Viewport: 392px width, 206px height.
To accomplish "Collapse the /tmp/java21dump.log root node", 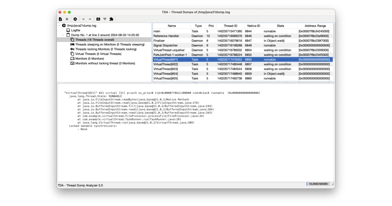I will pos(59,26).
